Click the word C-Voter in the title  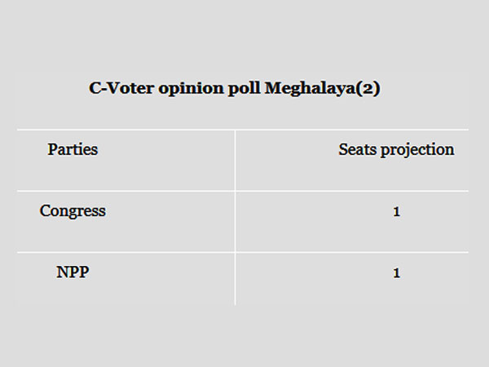[117, 89]
